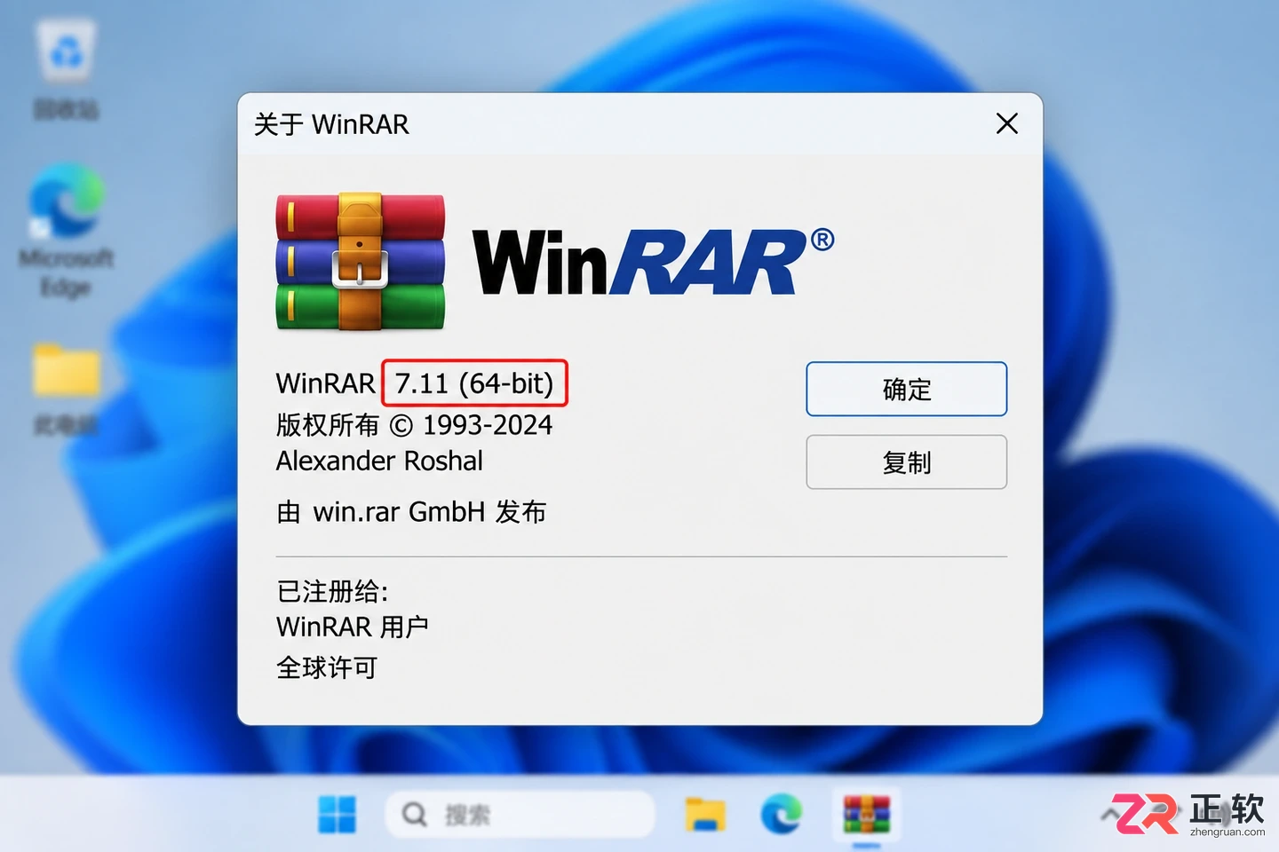Click the "7.11 (64-bit)" version text

474,383
